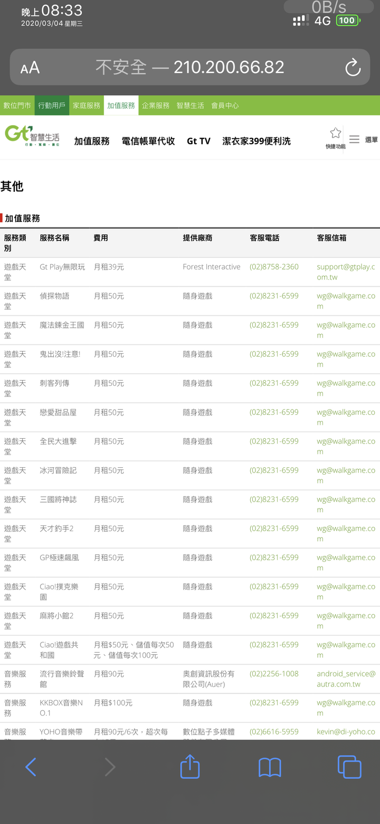Image resolution: width=380 pixels, height=824 pixels.
Task: Select the '奧創資訊股份有限公司(Auer)' vendor cell
Action: (x=208, y=679)
